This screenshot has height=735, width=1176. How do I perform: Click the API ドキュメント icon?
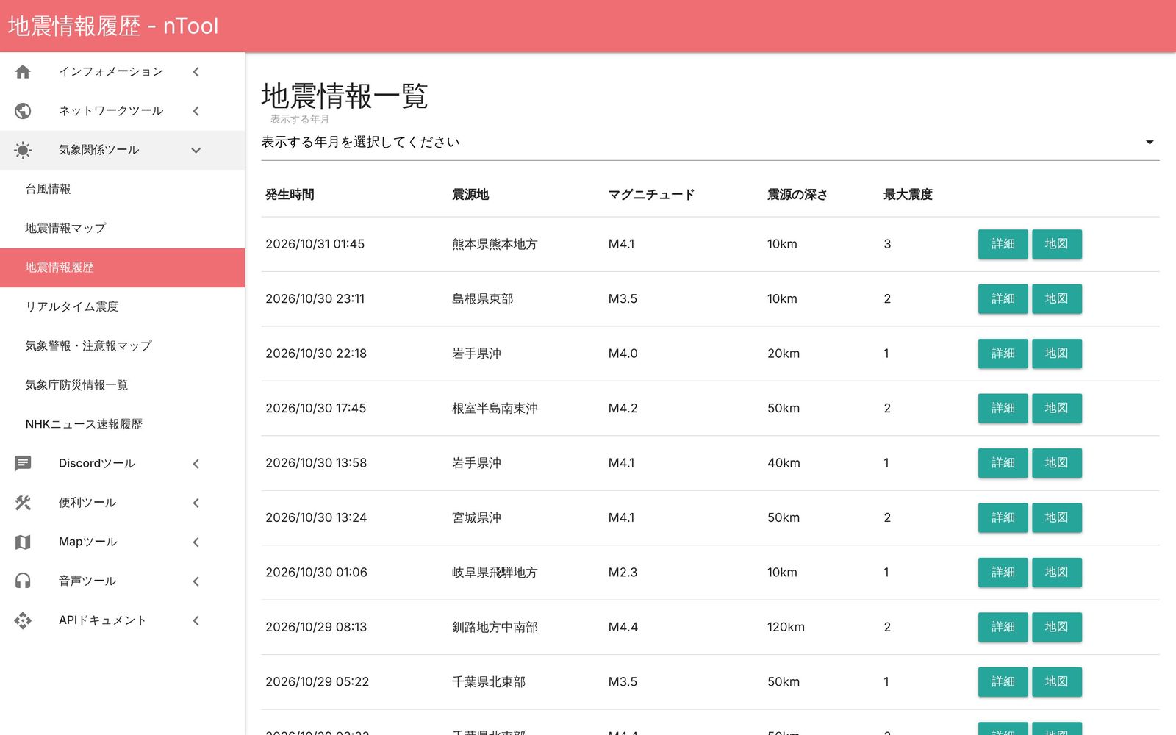[23, 620]
